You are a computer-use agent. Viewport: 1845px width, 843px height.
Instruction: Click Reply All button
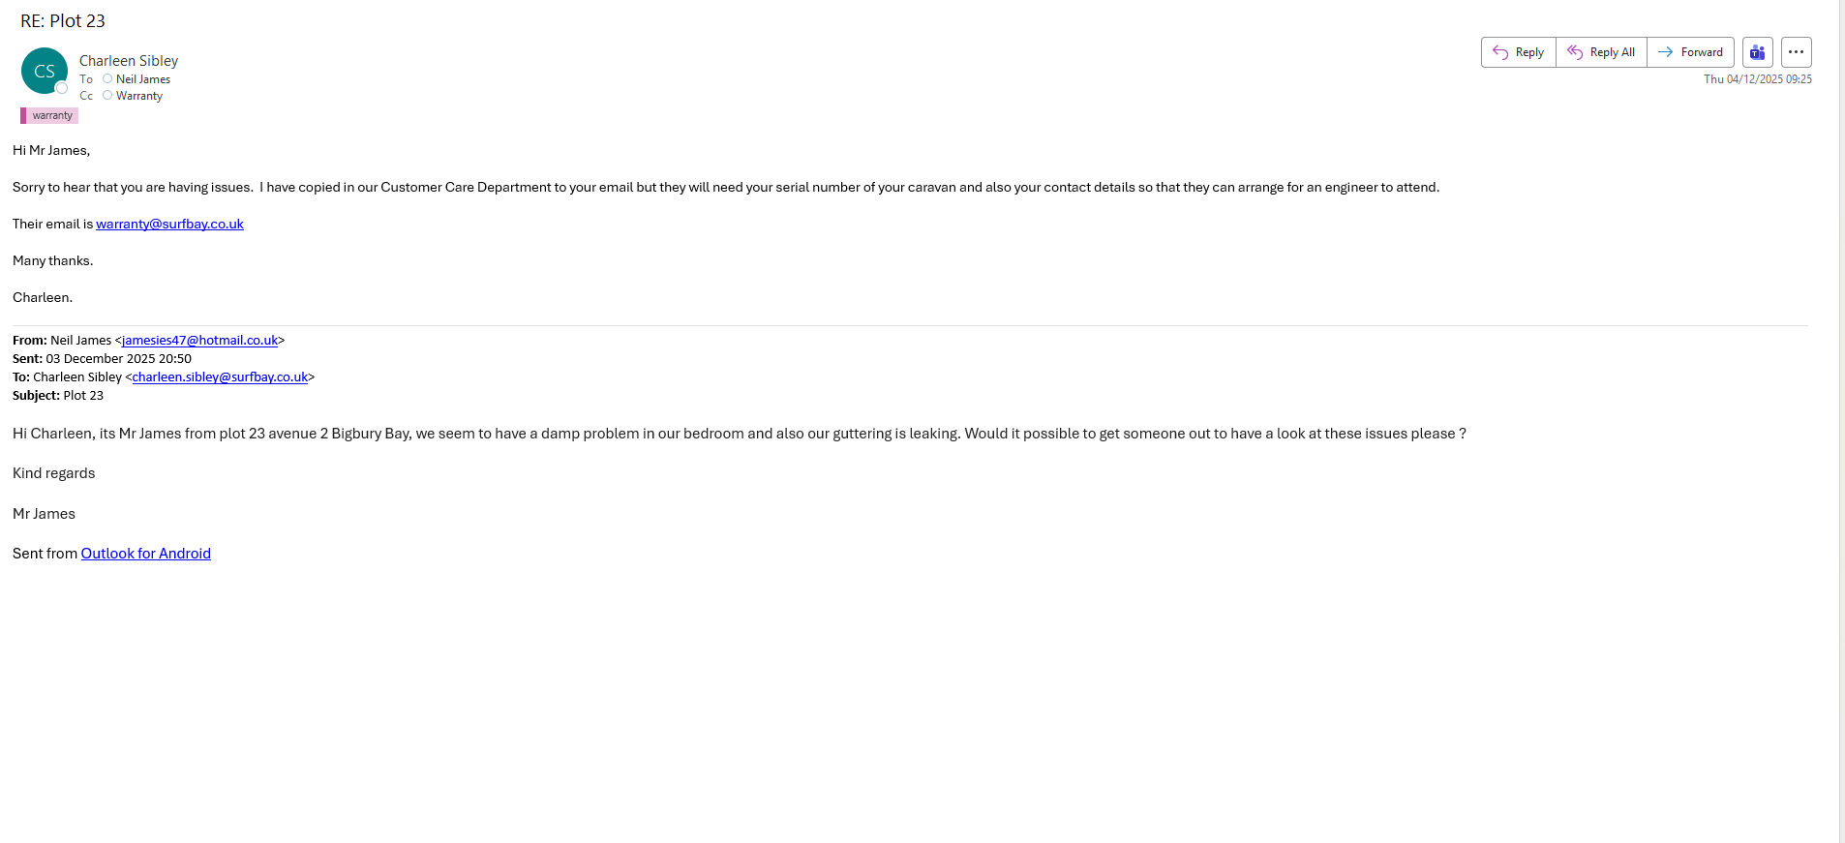tap(1601, 52)
